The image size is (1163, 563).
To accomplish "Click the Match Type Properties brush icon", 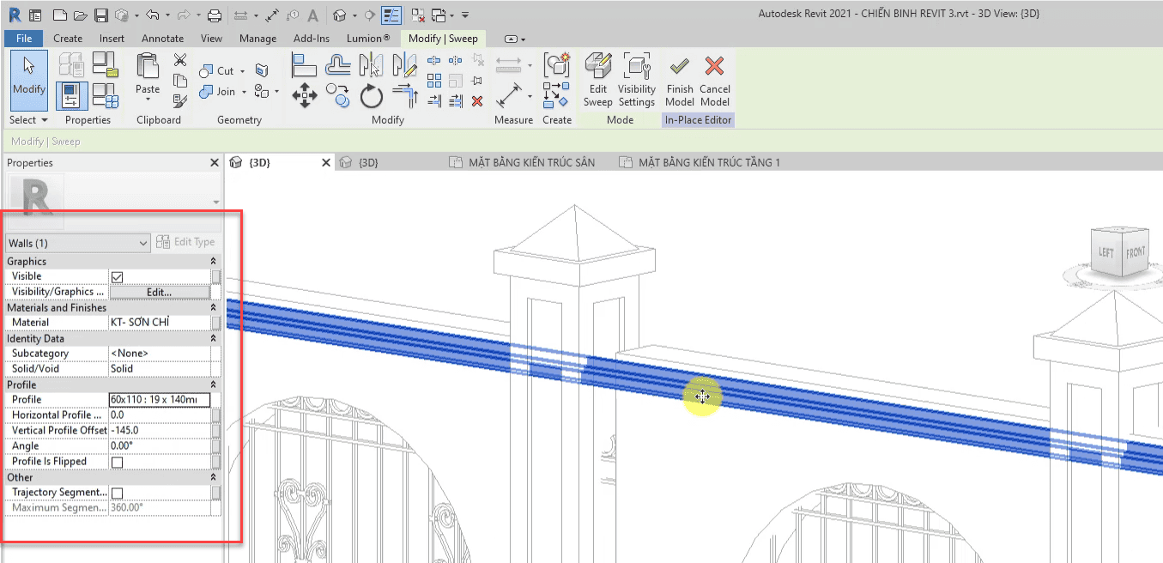I will click(x=180, y=100).
